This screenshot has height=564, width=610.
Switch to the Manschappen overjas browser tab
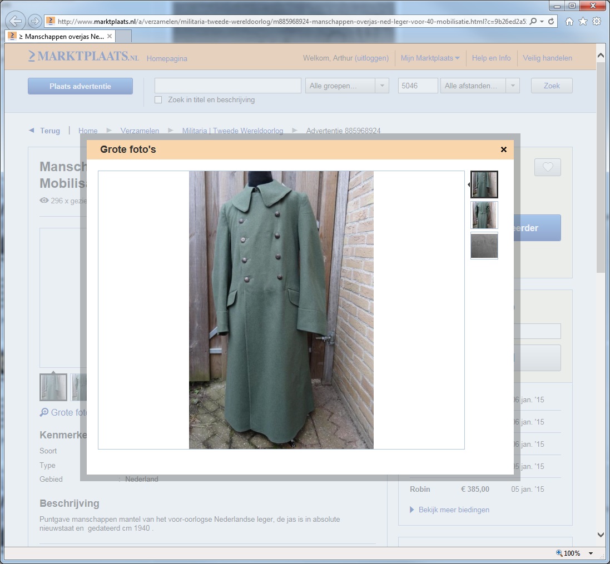[60, 37]
